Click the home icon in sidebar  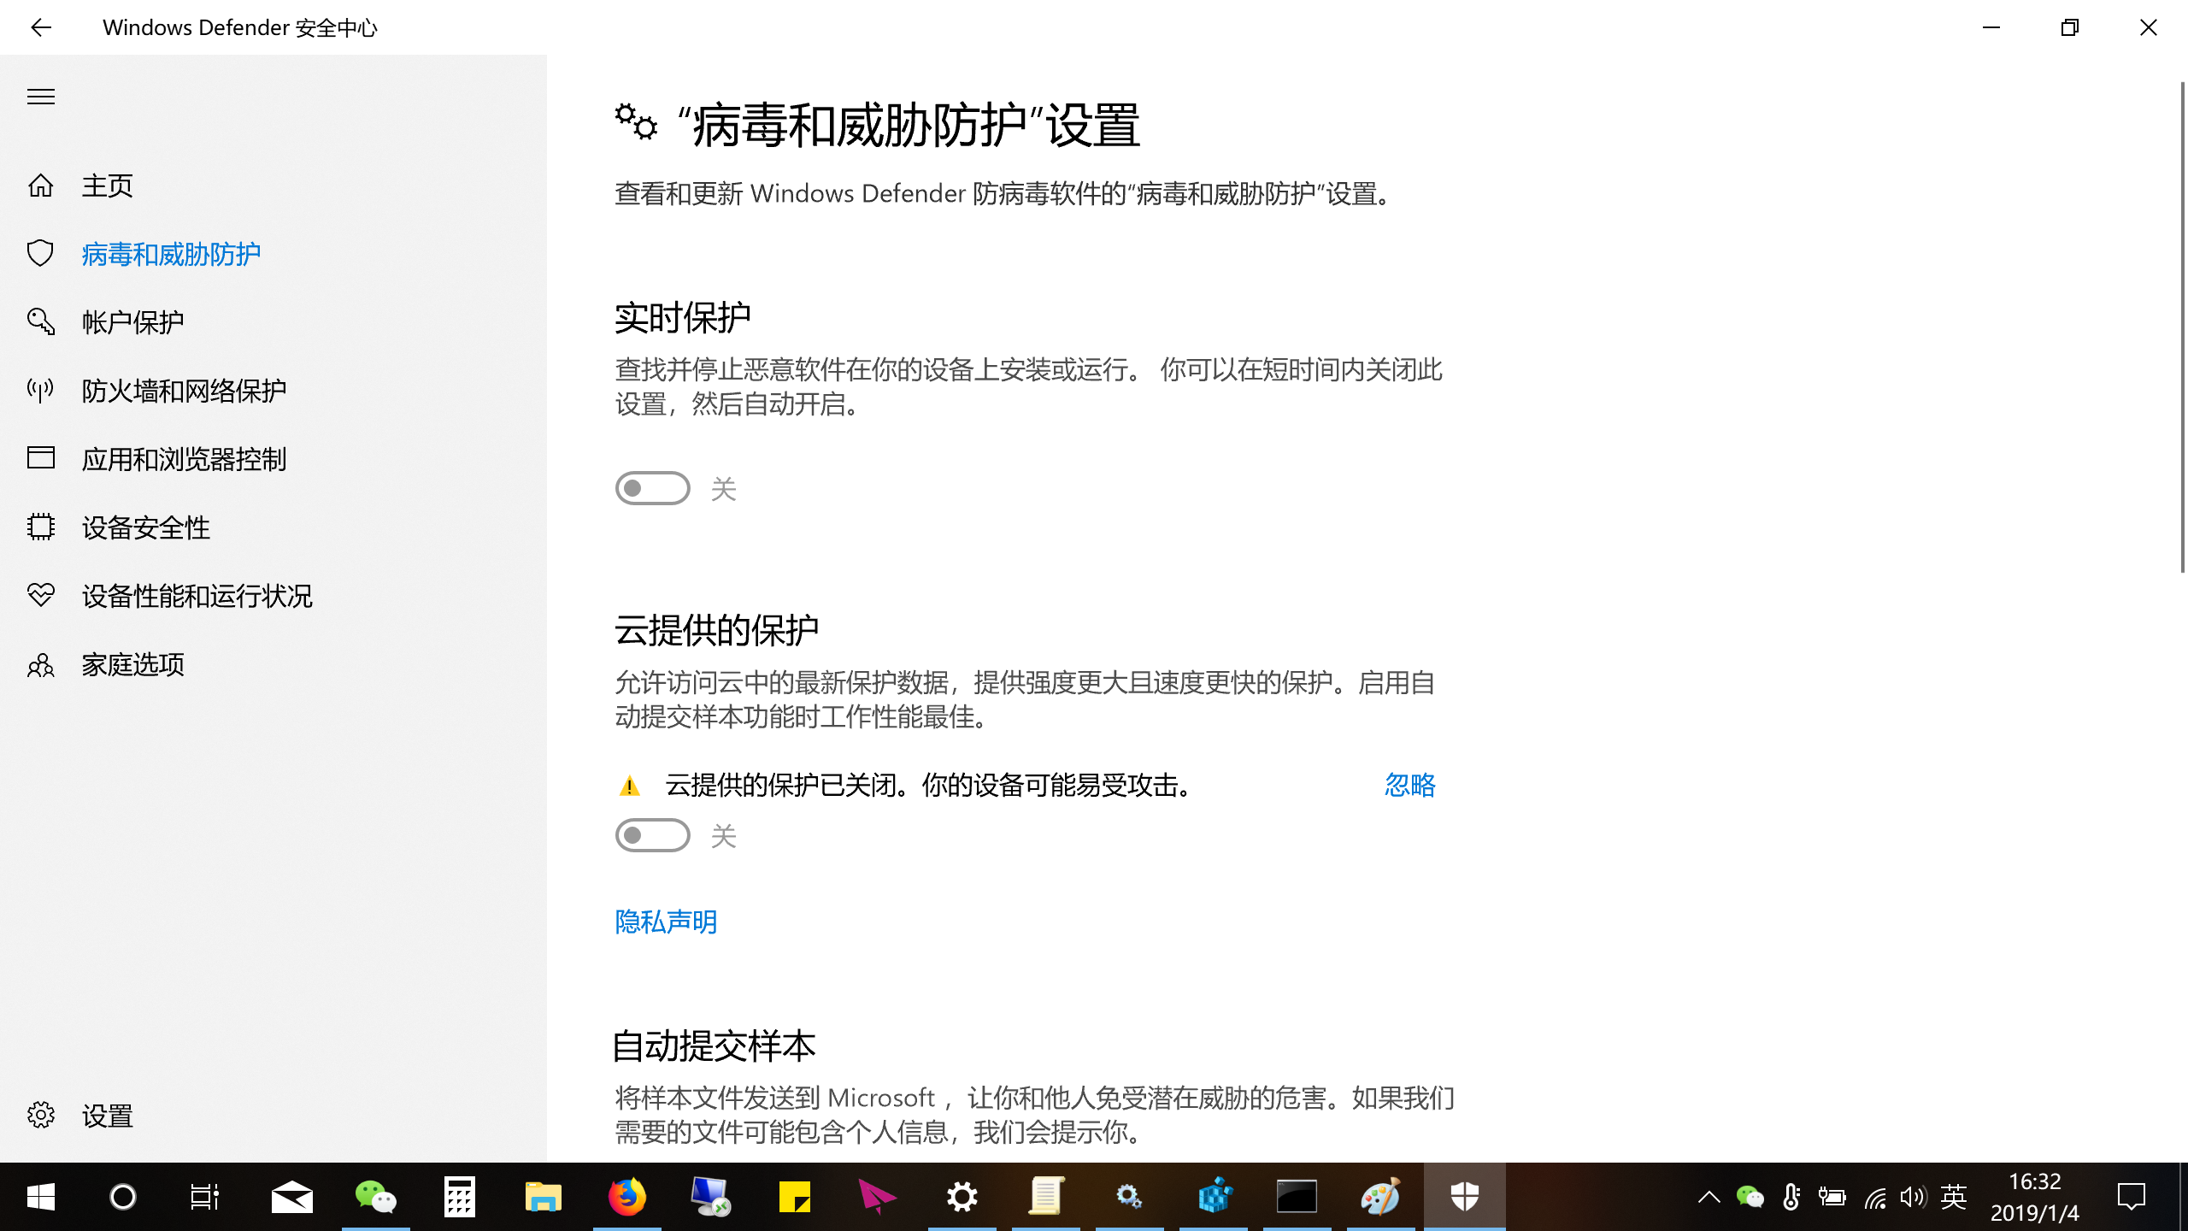(41, 186)
